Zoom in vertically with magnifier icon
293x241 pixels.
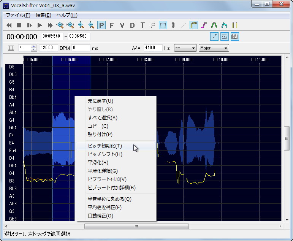(81, 25)
